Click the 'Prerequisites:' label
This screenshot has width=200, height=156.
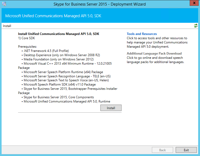point(27,47)
